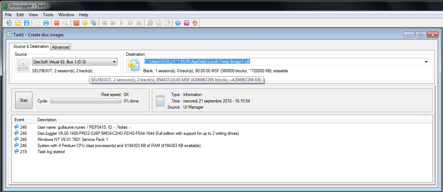Click the Save floppy disk icon

pyautogui.click(x=27, y=23)
